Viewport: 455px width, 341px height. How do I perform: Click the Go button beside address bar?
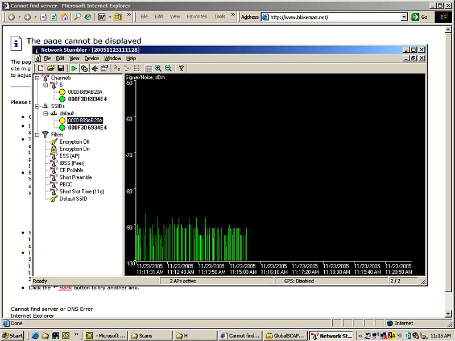pos(420,17)
